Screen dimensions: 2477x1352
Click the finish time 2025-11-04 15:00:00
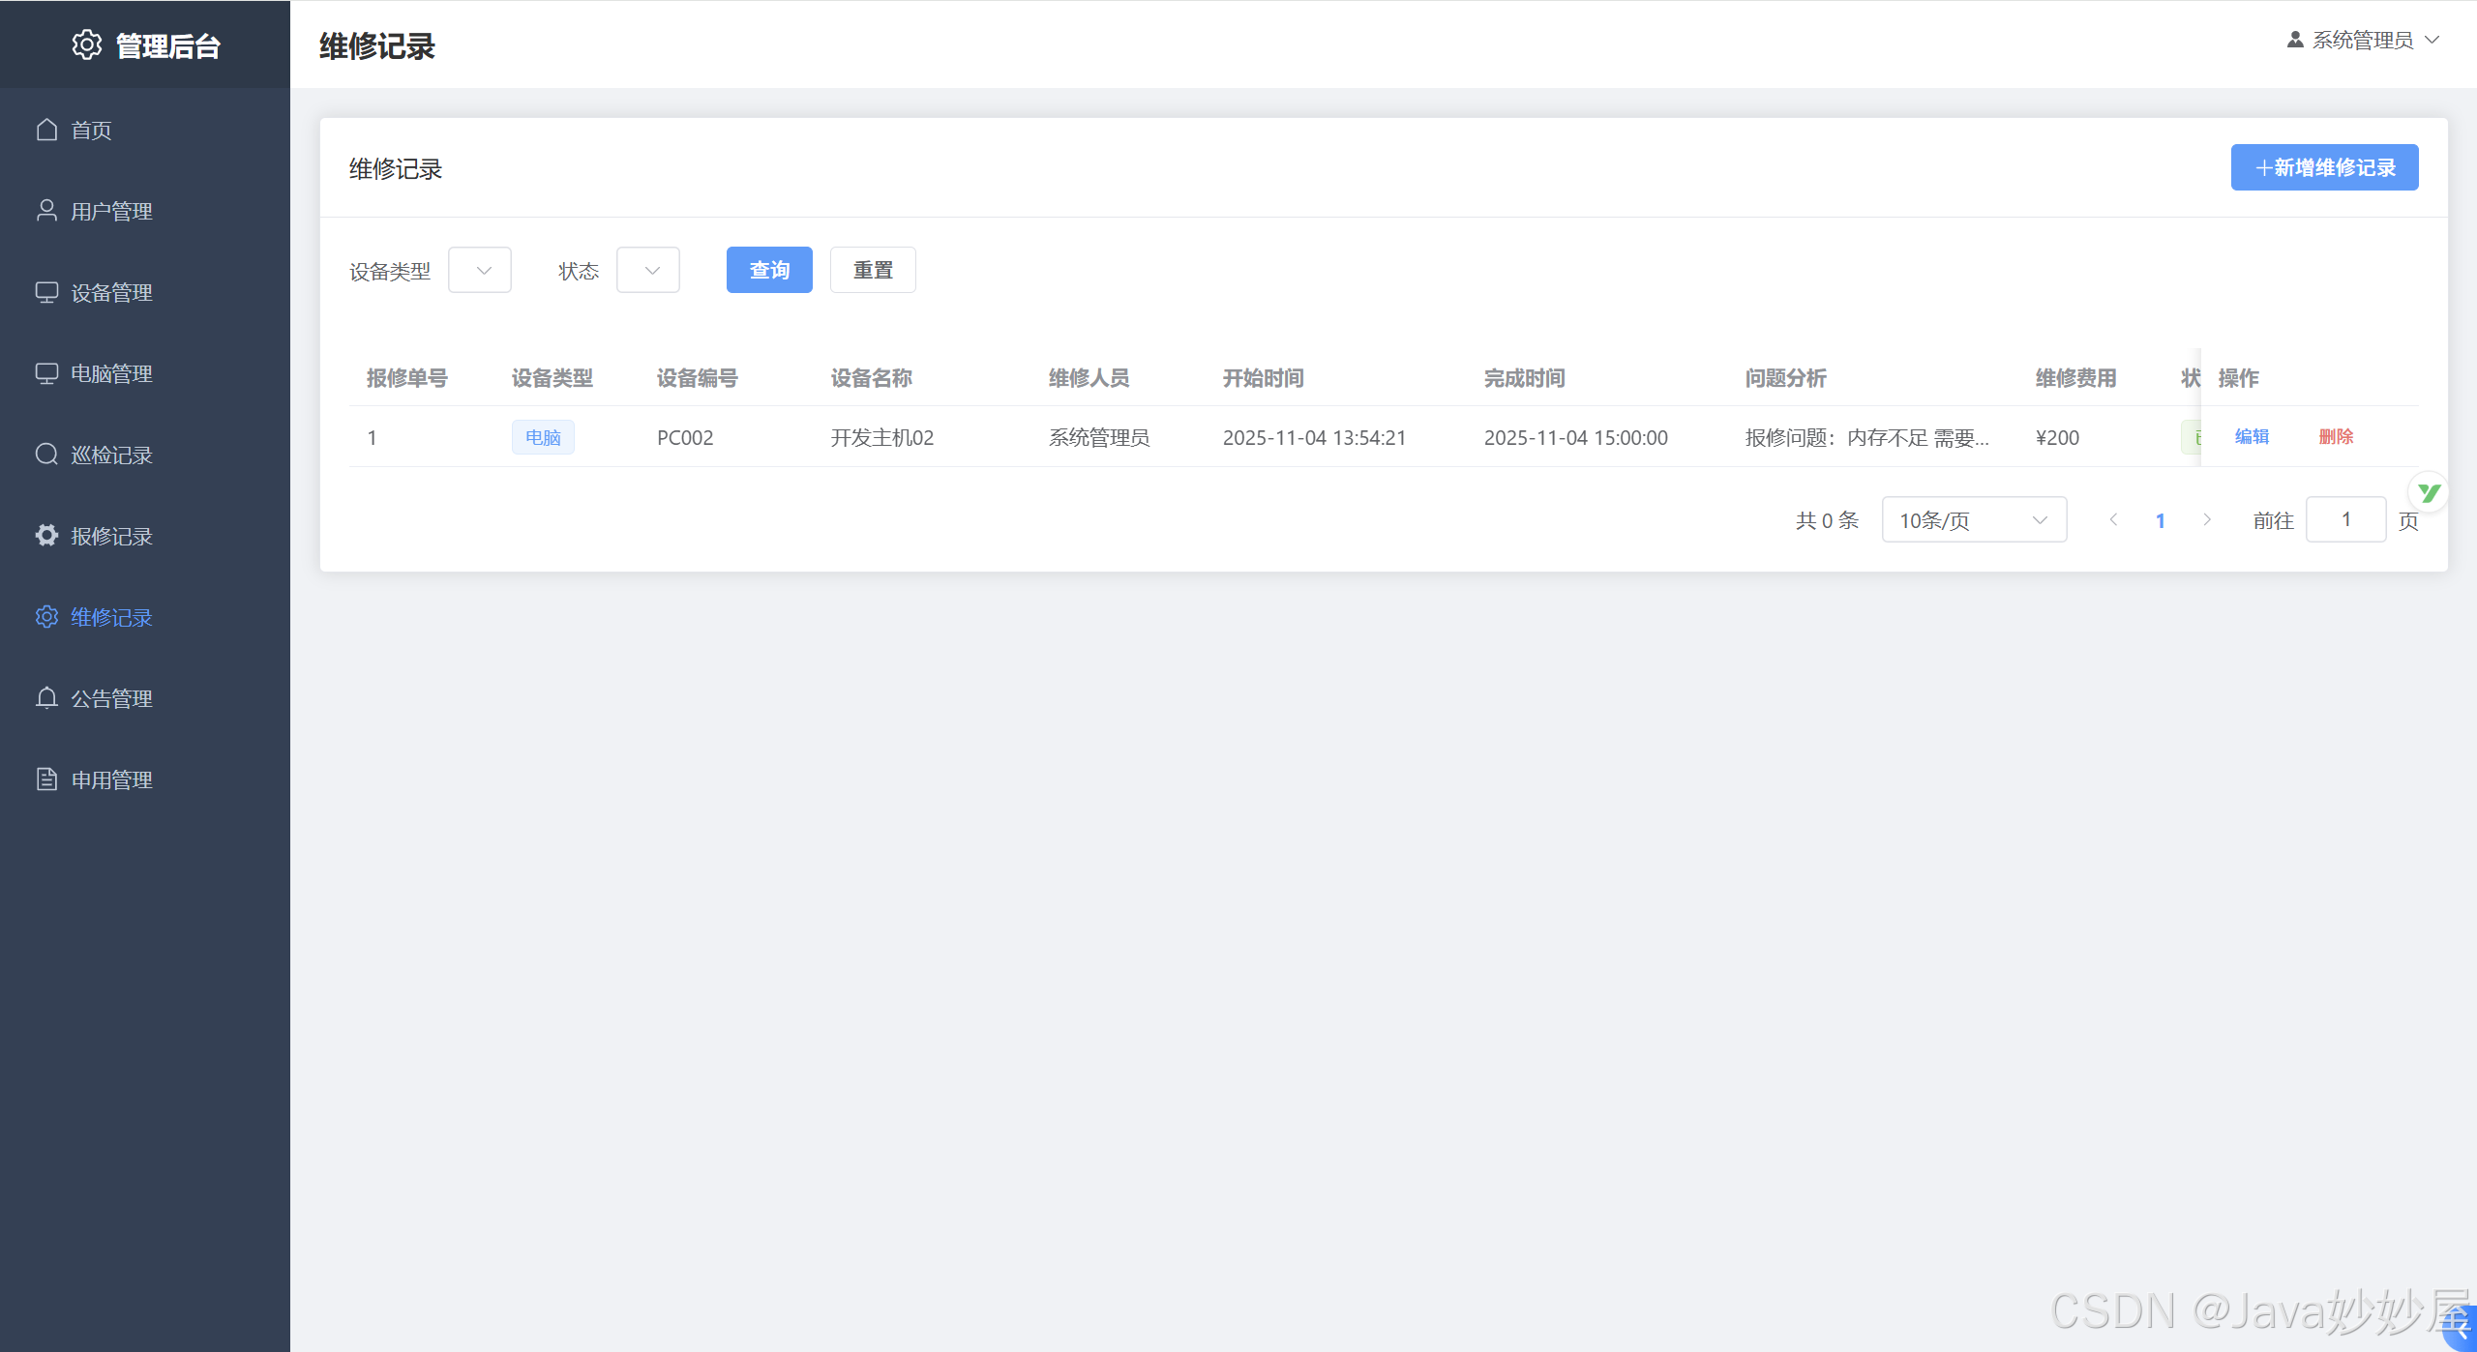point(1576,437)
